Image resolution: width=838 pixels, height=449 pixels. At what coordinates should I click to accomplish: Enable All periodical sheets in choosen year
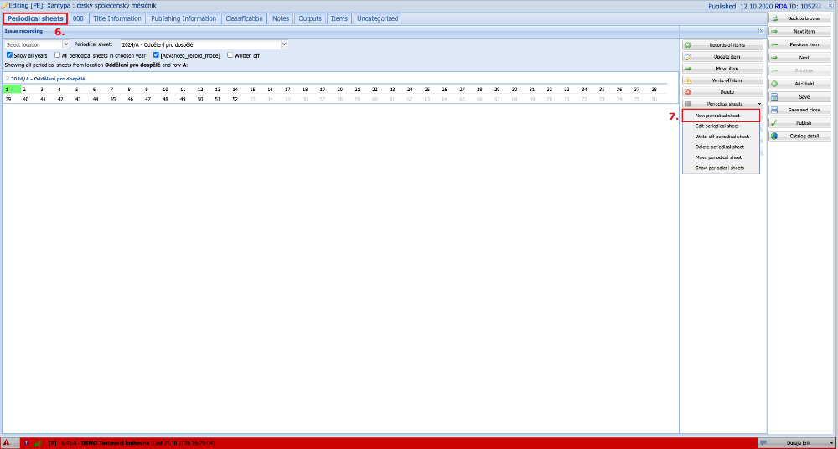click(x=57, y=55)
